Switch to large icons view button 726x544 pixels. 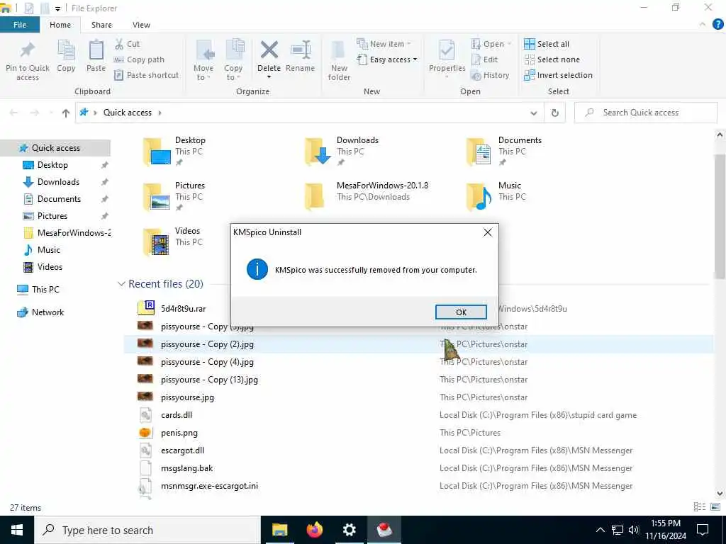[x=715, y=507]
